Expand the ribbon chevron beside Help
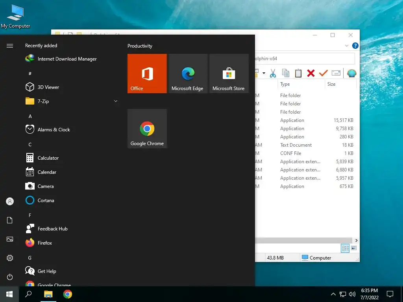Screen dimensions: 403x302 tap(346, 46)
